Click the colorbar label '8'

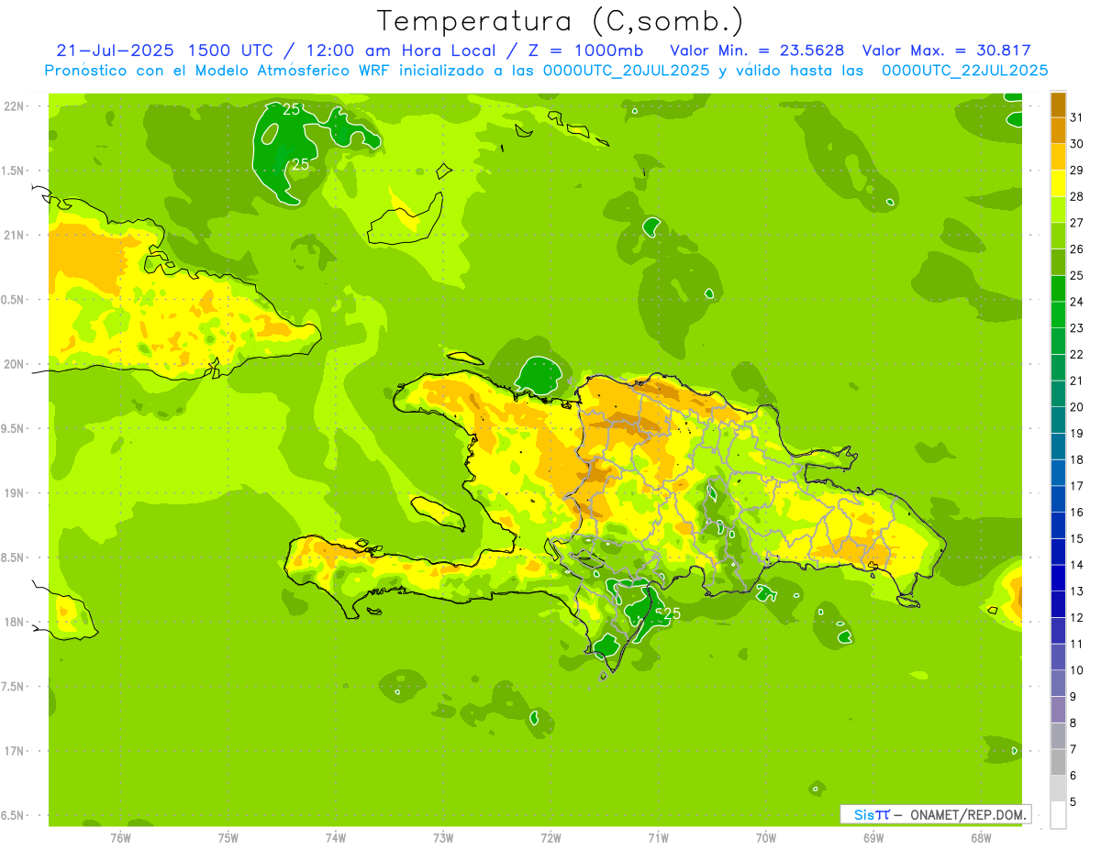(1074, 723)
